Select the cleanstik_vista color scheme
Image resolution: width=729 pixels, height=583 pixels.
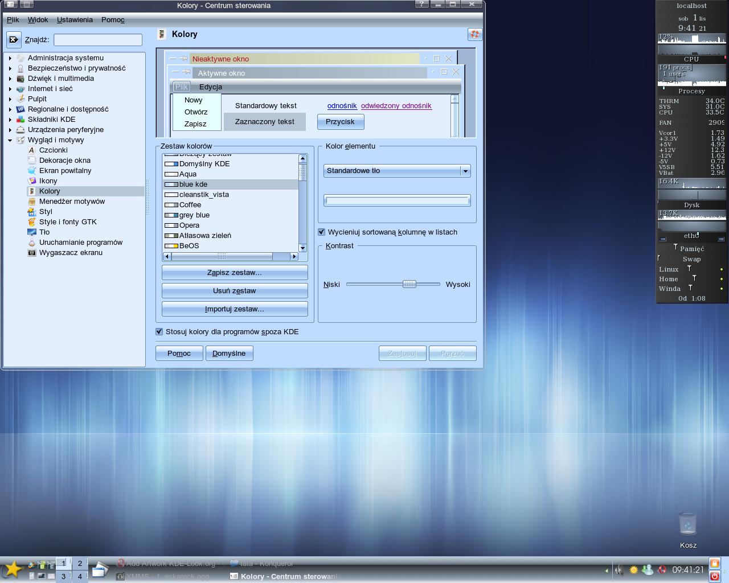[x=230, y=195]
